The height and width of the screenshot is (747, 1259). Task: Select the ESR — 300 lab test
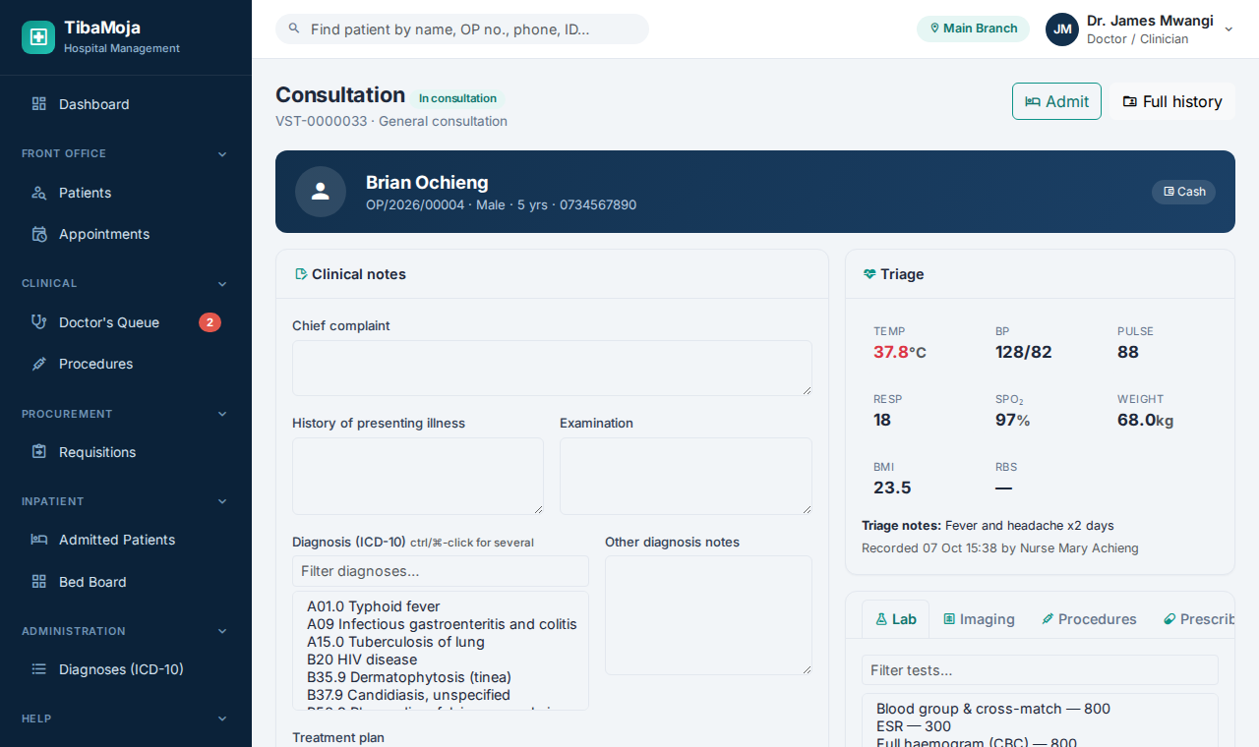pyautogui.click(x=1040, y=726)
